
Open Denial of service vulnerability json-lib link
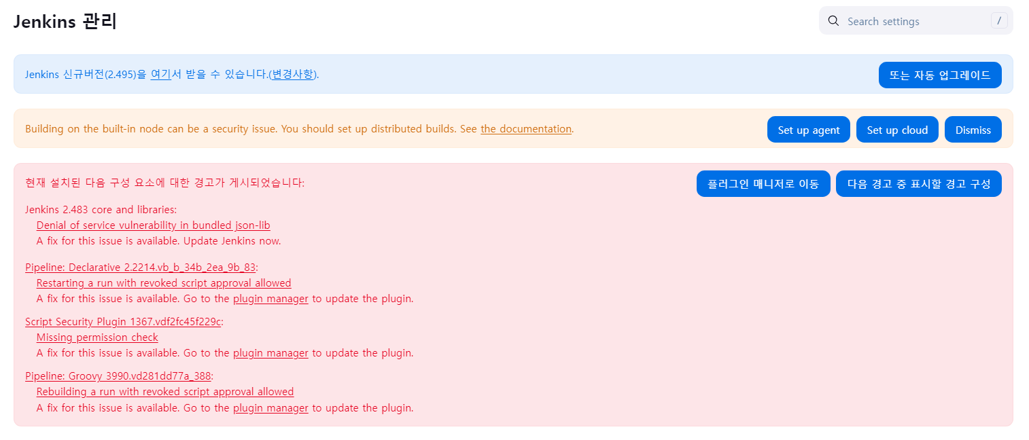click(154, 225)
